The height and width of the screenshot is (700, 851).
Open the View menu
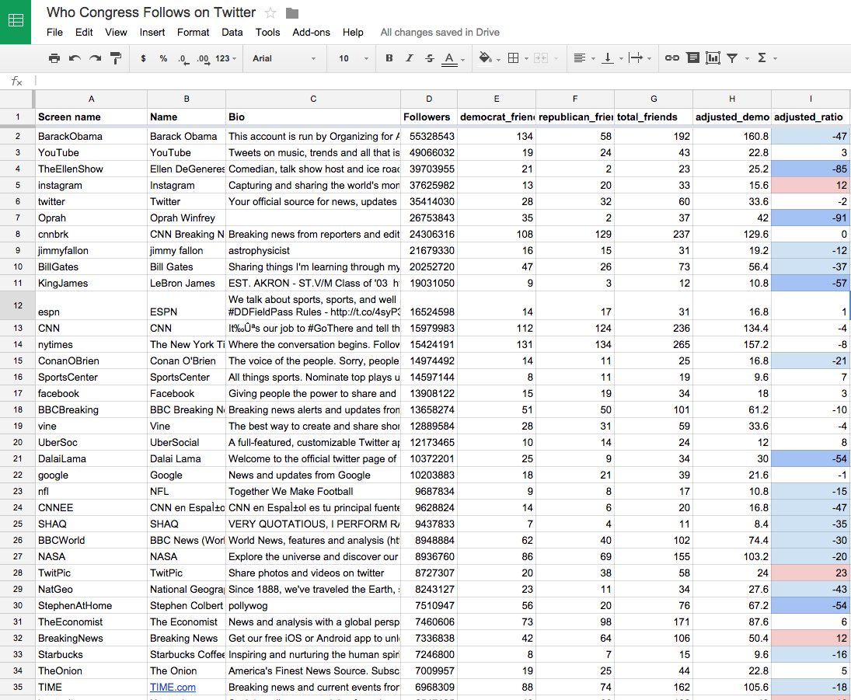point(116,32)
